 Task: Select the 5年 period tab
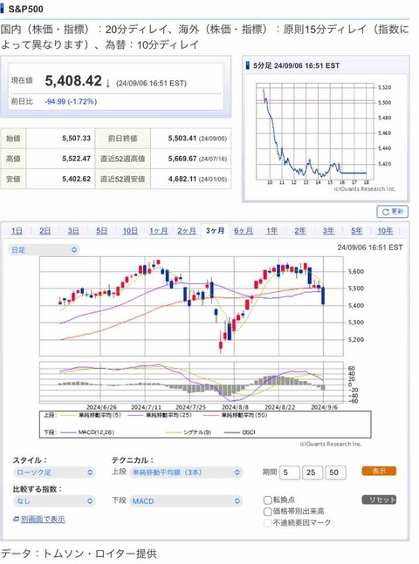(357, 230)
